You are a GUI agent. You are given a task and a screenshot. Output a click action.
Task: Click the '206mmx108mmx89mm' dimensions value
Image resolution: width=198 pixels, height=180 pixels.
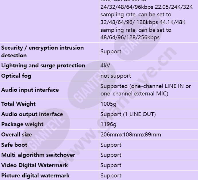coord(131,135)
